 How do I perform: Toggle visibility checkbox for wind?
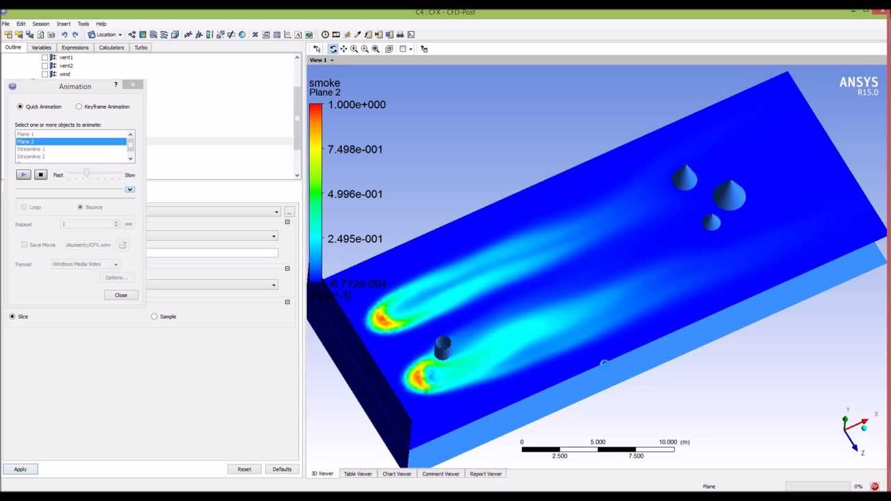(x=45, y=74)
